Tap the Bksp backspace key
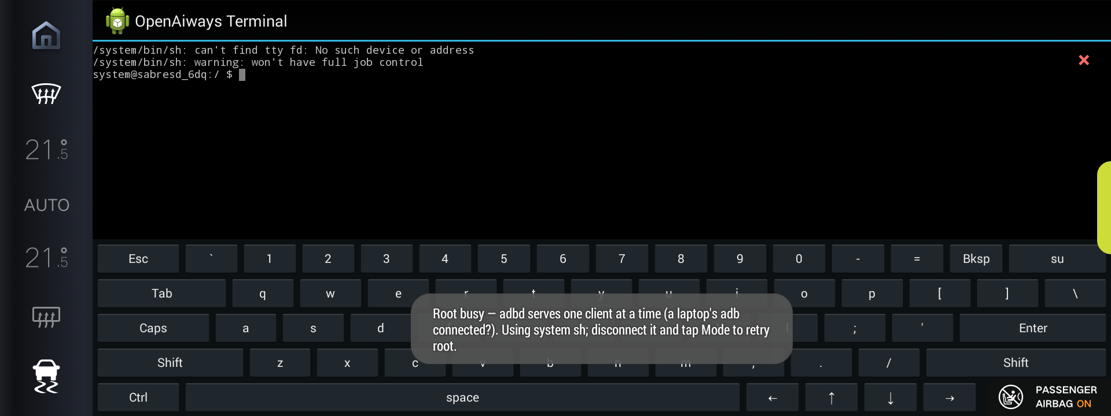The image size is (1111, 416). [976, 259]
